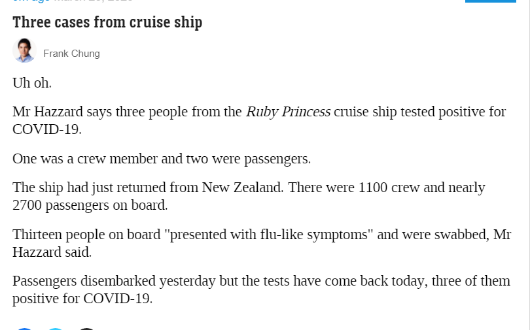Share the post via the light-blue Twitter icon
Image resolution: width=530 pixels, height=330 pixels.
[x=56, y=329]
